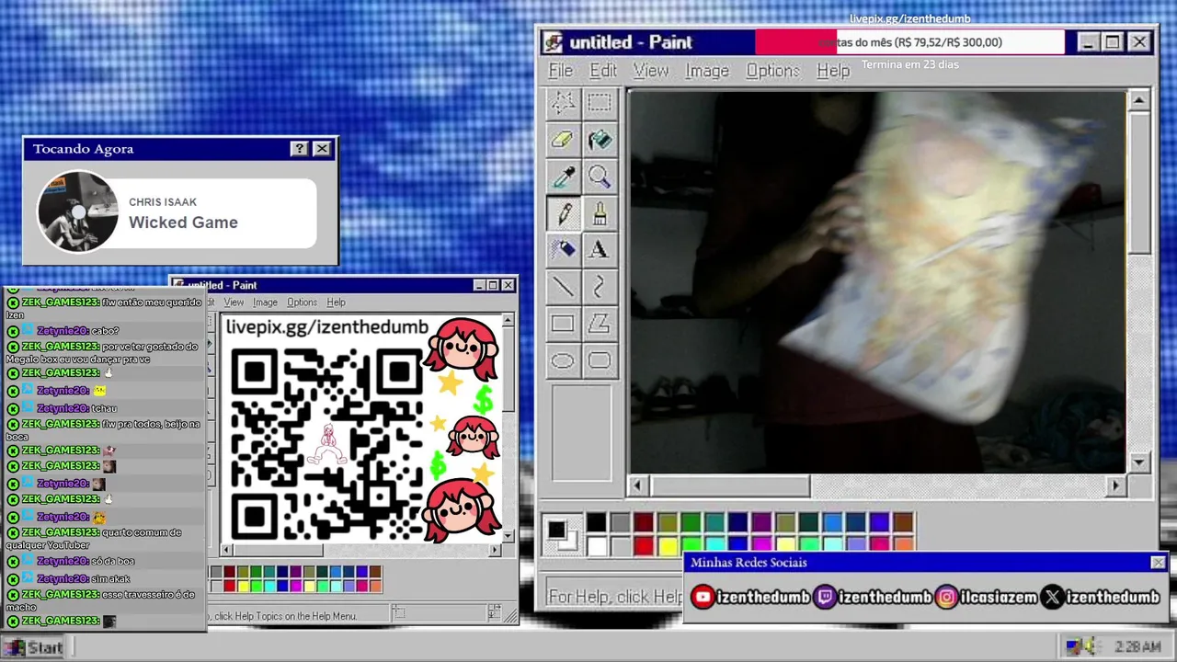This screenshot has height=662, width=1177.
Task: Pick the yellow swatch in large palette
Action: (x=668, y=546)
